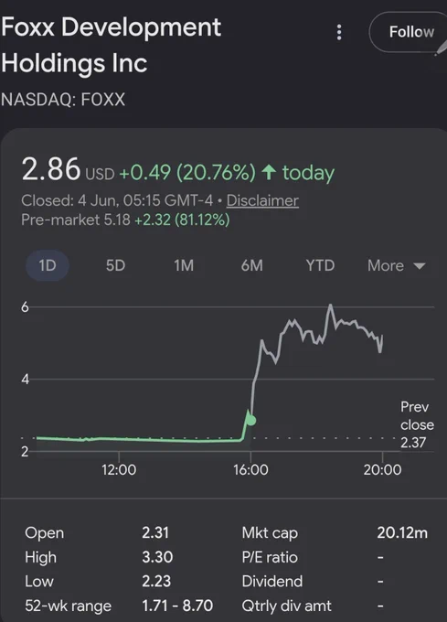
Task: Click the Prev close 2.37 label
Action: coord(417,424)
